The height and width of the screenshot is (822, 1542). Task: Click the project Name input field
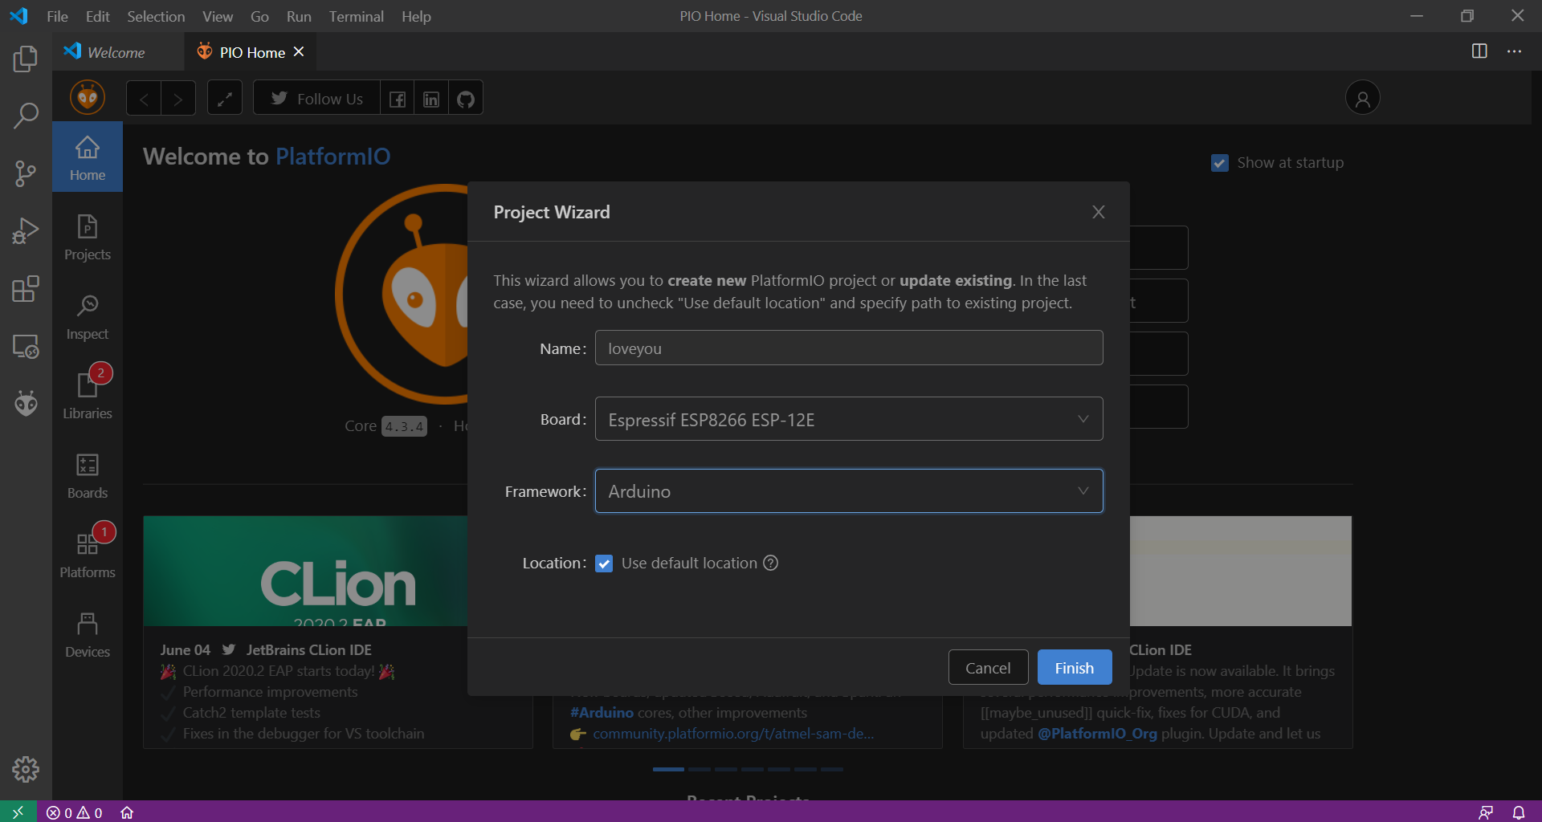click(848, 348)
